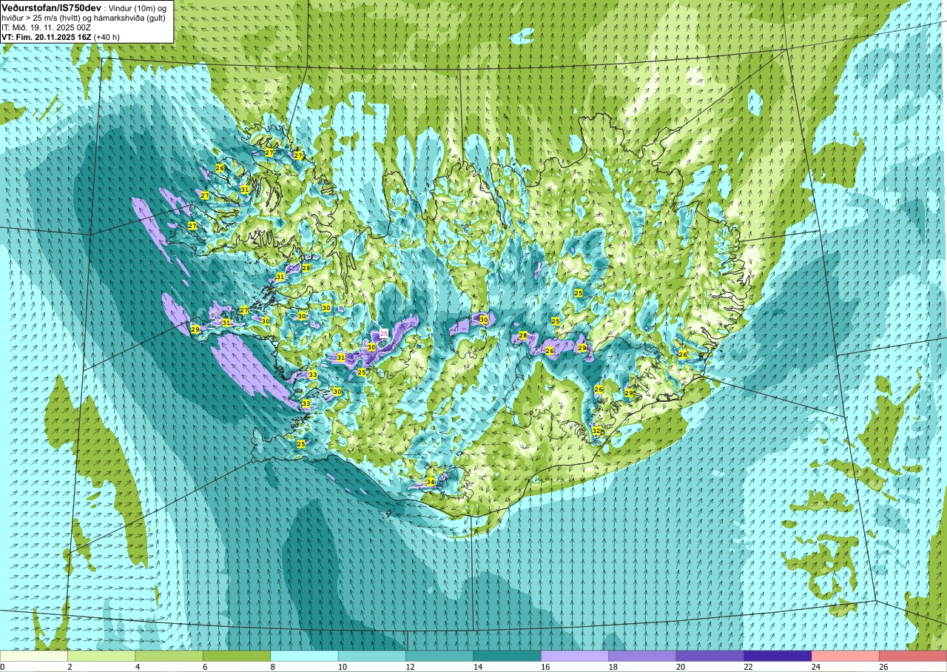Select the legend scale number 2
This screenshot has width=947, height=672.
[x=69, y=667]
